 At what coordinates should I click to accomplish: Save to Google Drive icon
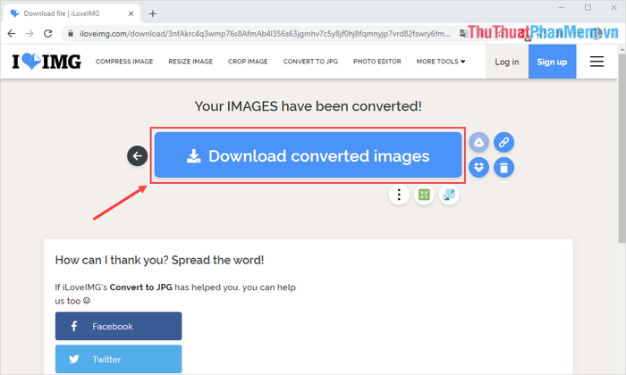pos(479,143)
